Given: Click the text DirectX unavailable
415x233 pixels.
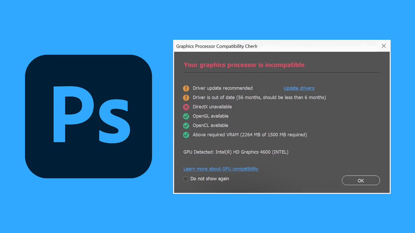Looking at the screenshot, I should tap(212, 107).
